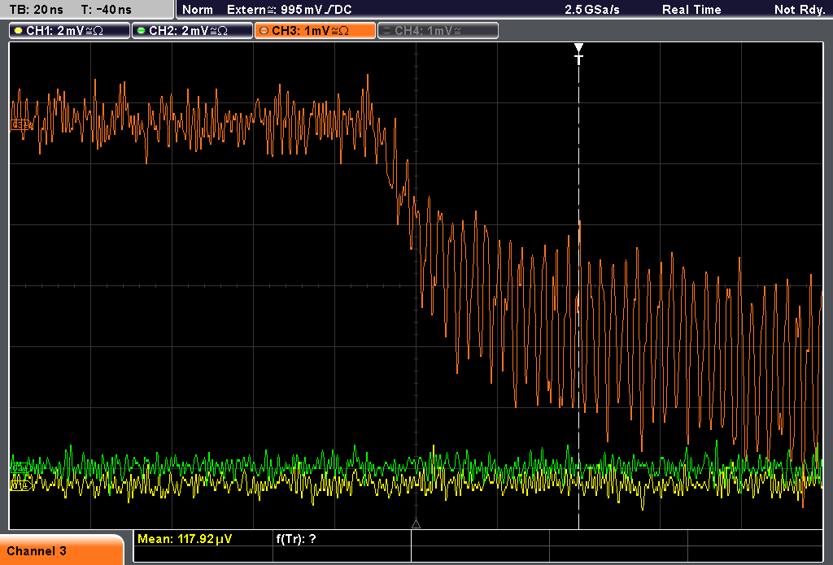
Task: Enable the dimmed CH4 1mV channel tab
Action: 438,31
